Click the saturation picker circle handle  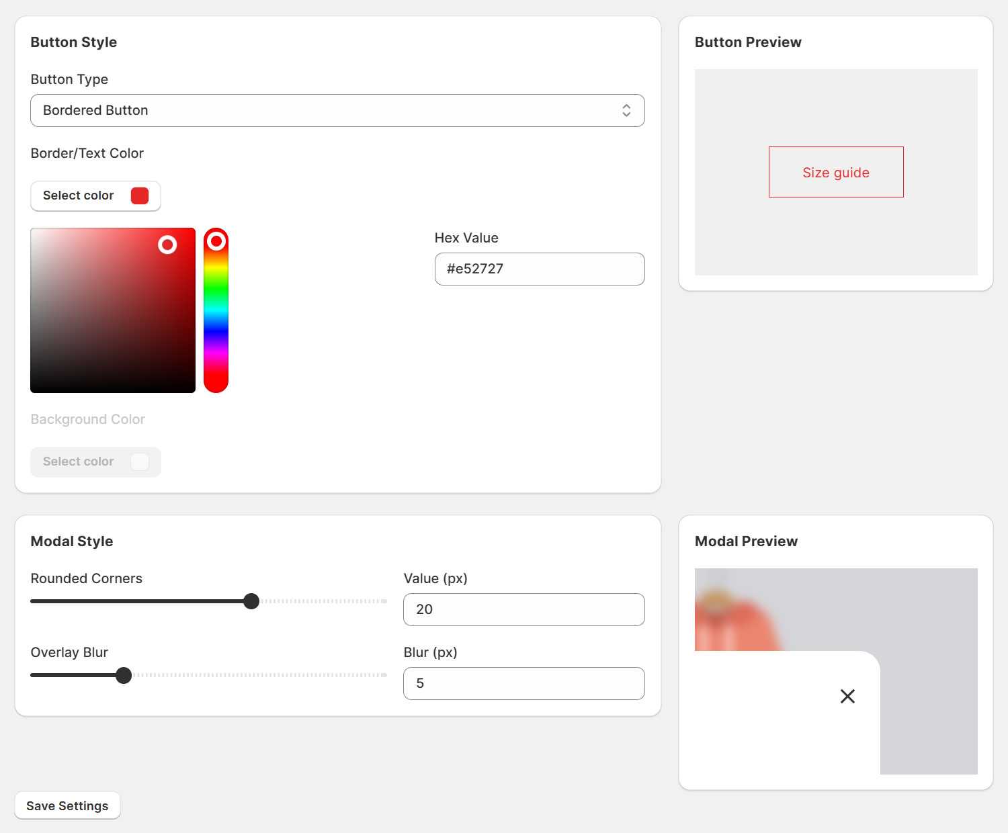[167, 245]
